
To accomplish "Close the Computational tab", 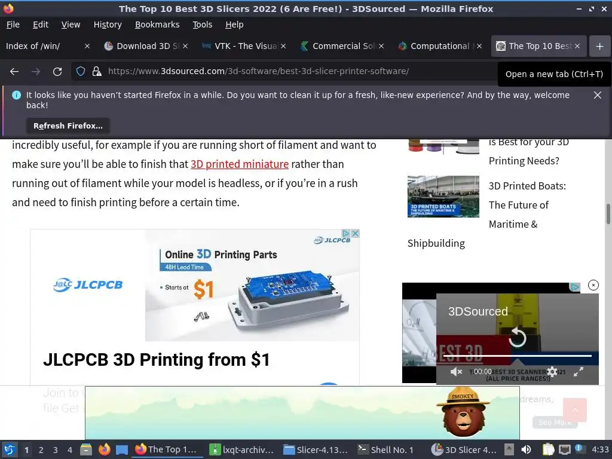I will click(479, 46).
